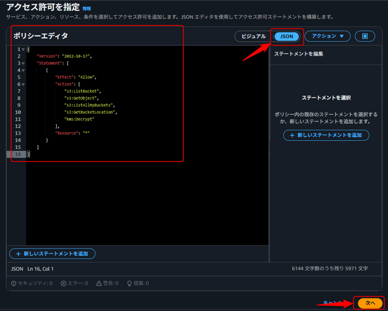Click the 警告 triangle icon
Viewport: 388px width, 311px height.
tap(99, 283)
